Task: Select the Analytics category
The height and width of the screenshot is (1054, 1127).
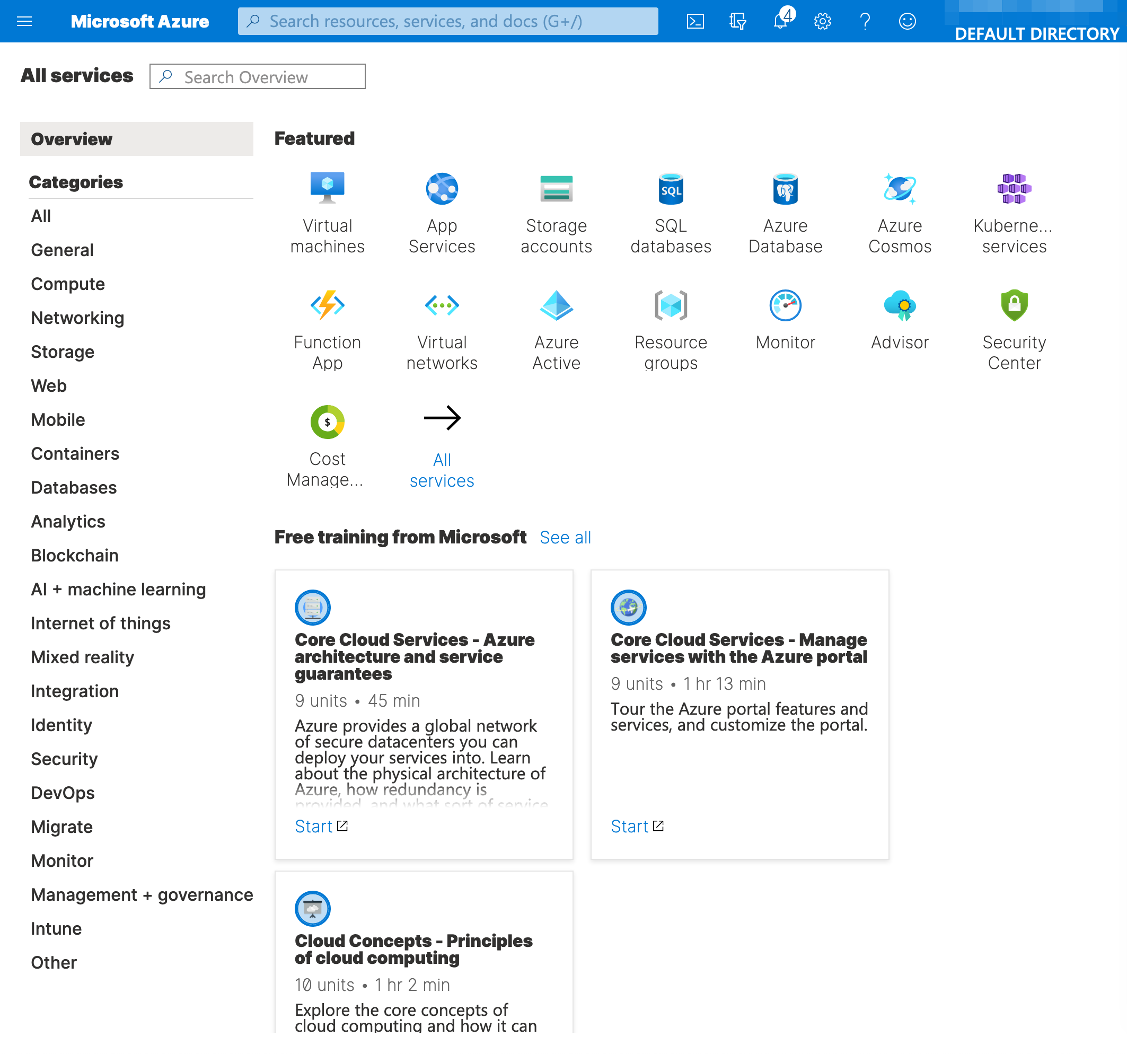Action: pos(68,522)
